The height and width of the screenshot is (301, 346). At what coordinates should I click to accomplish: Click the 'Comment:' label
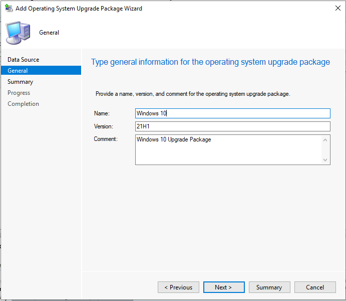[106, 139]
